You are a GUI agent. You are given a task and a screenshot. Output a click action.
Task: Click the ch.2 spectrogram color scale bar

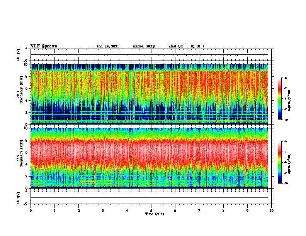pos(280,162)
